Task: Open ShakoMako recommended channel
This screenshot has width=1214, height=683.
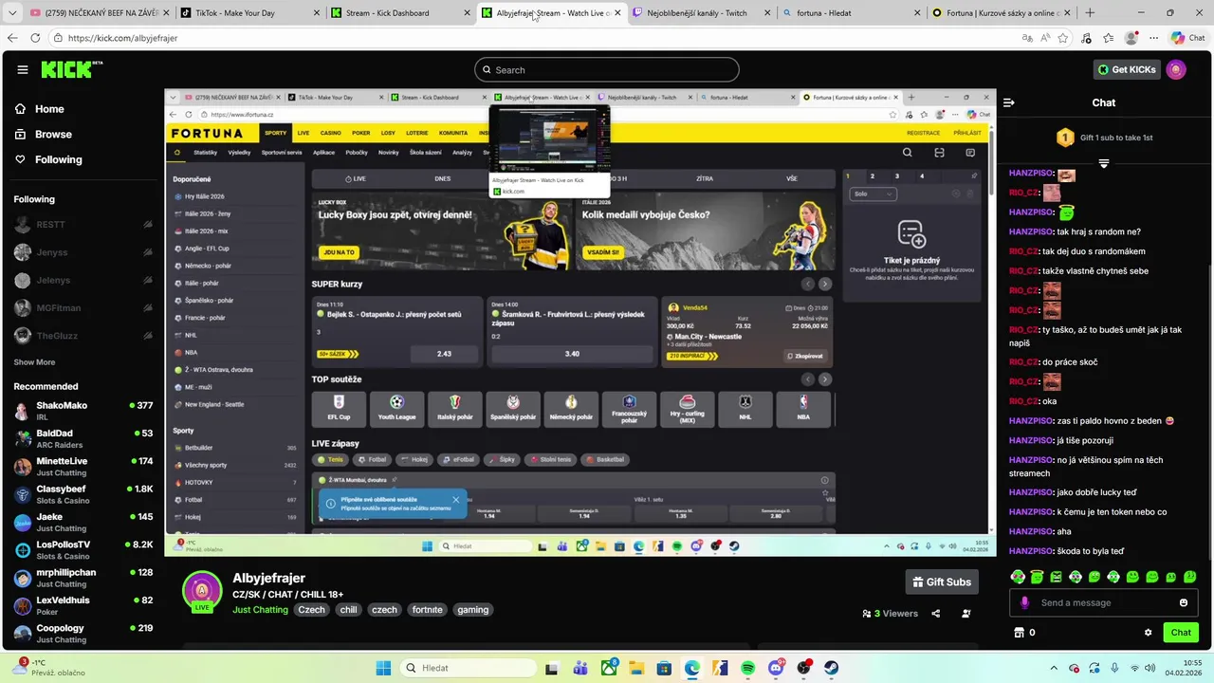Action: tap(83, 411)
